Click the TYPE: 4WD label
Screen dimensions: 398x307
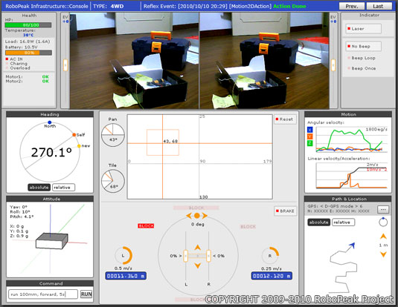(x=109, y=7)
